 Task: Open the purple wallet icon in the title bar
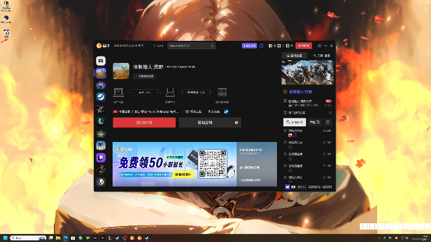click(x=261, y=46)
